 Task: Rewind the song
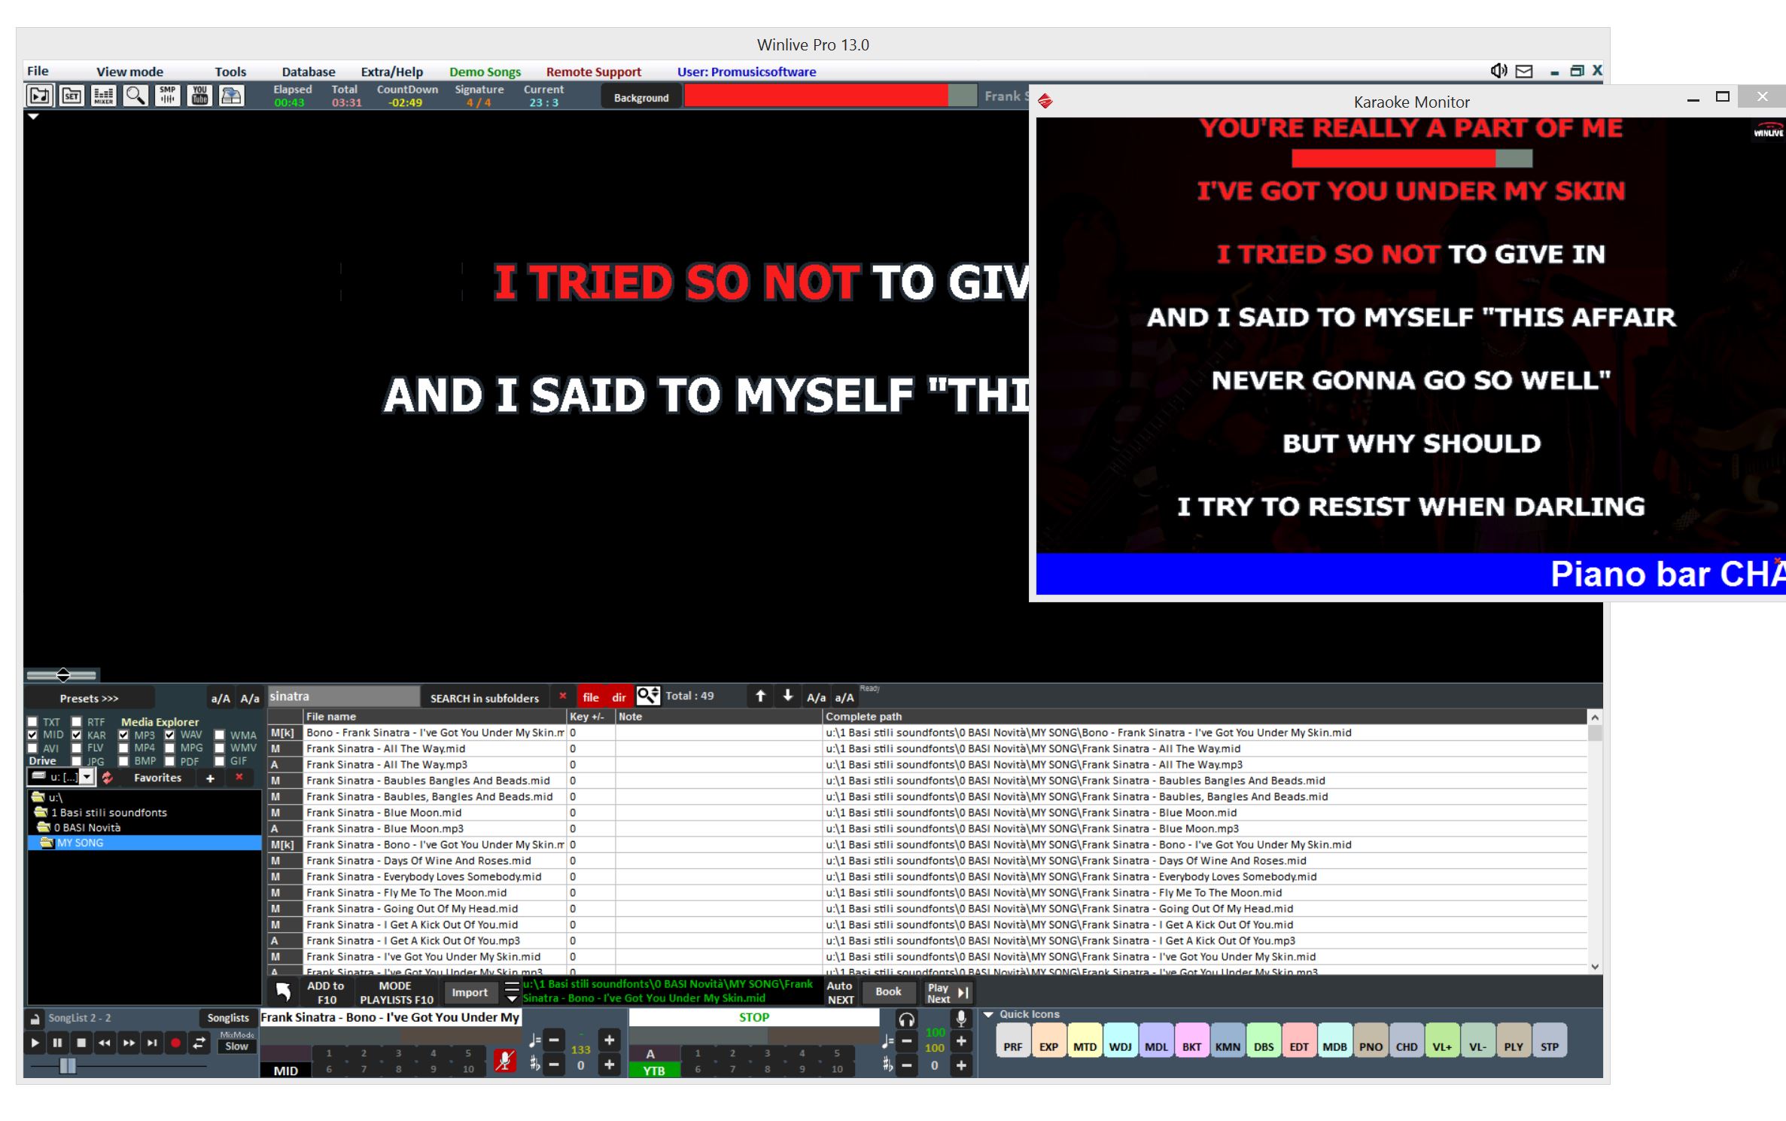click(105, 1043)
